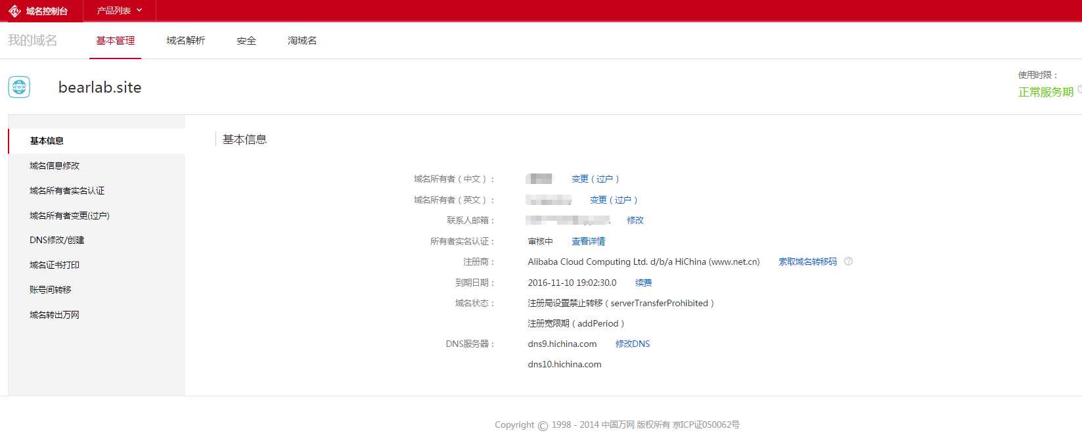Click 变更(过户) for the Chinese owner name
This screenshot has height=437, width=1082.
click(x=595, y=179)
